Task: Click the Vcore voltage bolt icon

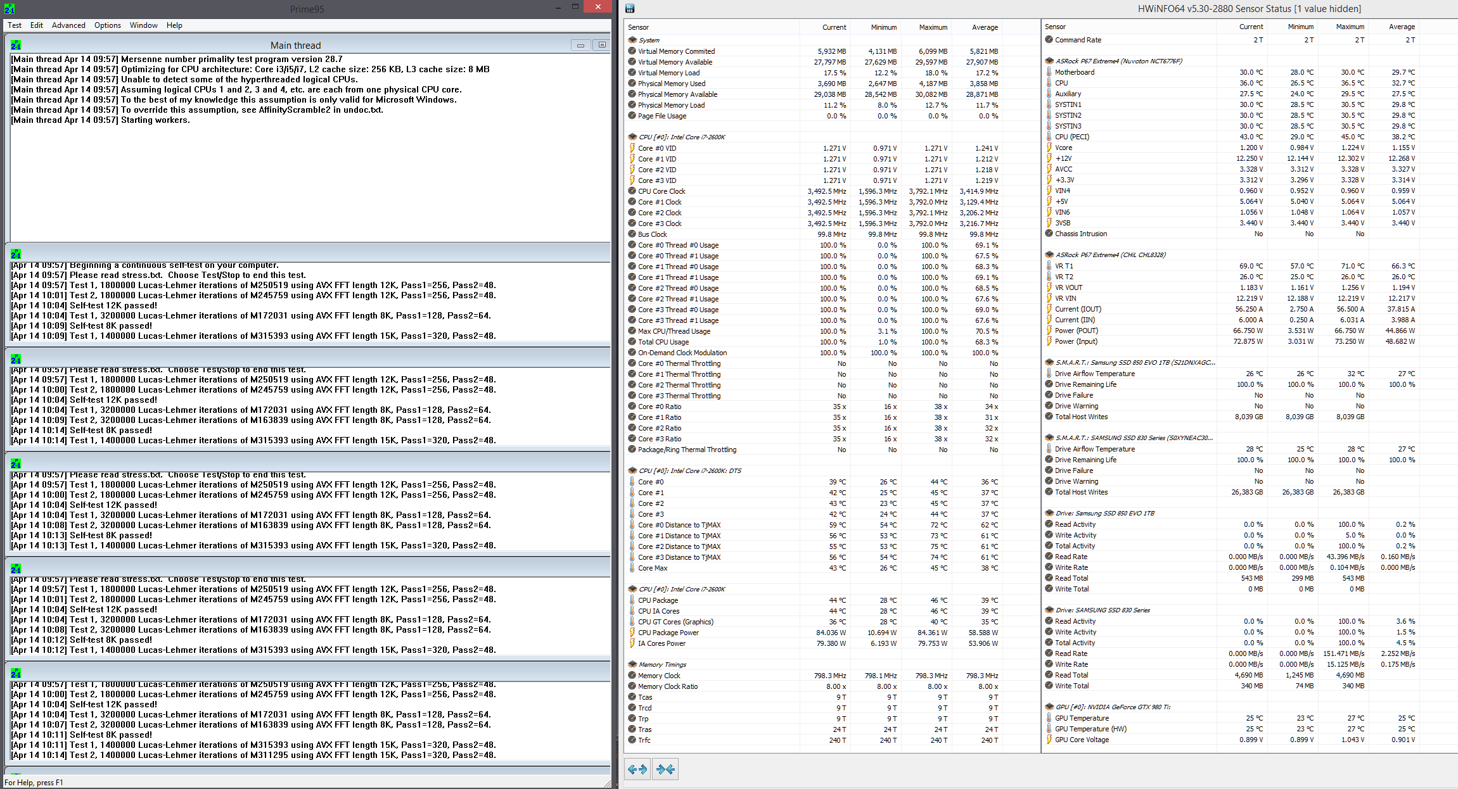Action: tap(1049, 147)
